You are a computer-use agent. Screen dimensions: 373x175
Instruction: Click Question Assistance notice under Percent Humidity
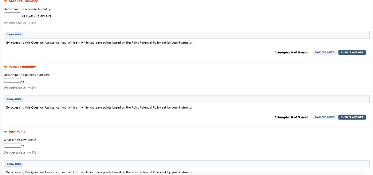100,108
